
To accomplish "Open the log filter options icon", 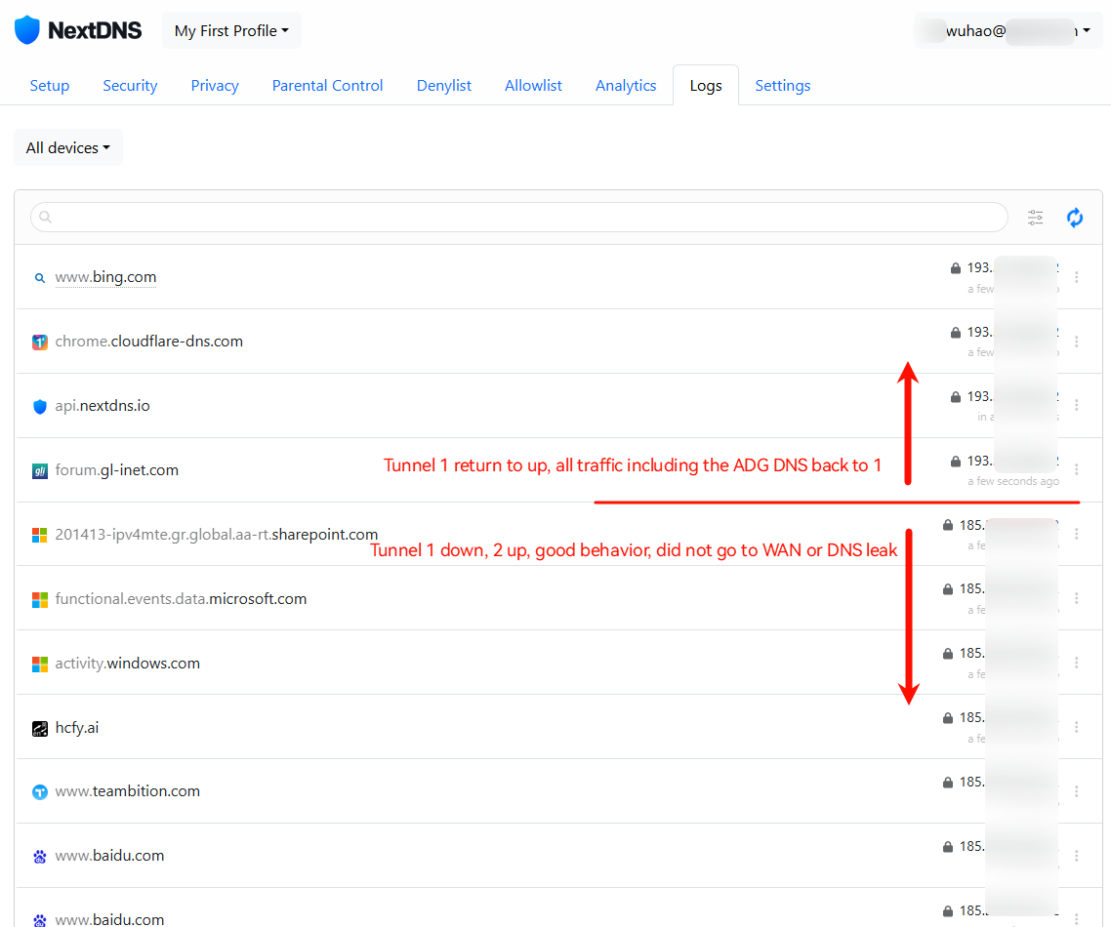I will 1035,218.
